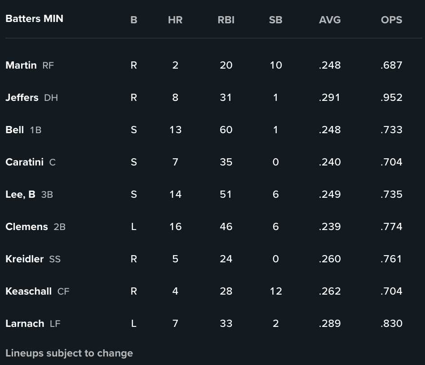Click the SB column header
Image resolution: width=425 pixels, height=365 pixels.
click(276, 20)
